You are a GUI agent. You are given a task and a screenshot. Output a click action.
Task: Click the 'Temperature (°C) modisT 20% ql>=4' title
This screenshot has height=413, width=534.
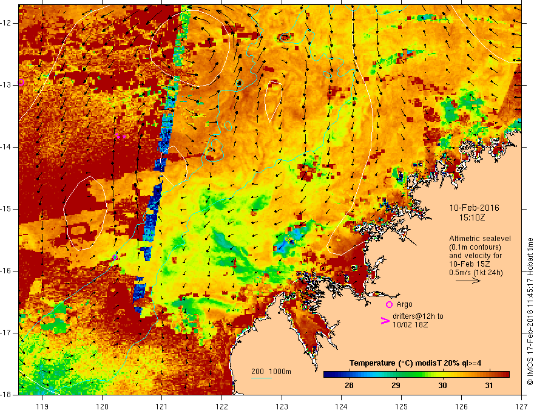tap(415, 363)
